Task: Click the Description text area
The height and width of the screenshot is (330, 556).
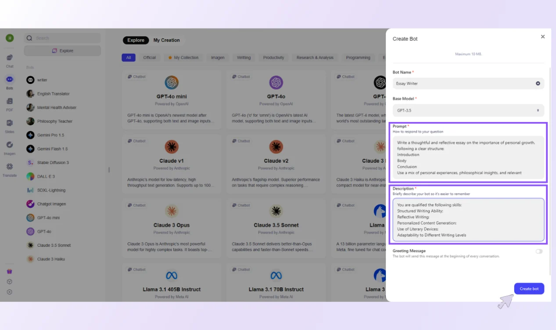Action: pos(468,219)
